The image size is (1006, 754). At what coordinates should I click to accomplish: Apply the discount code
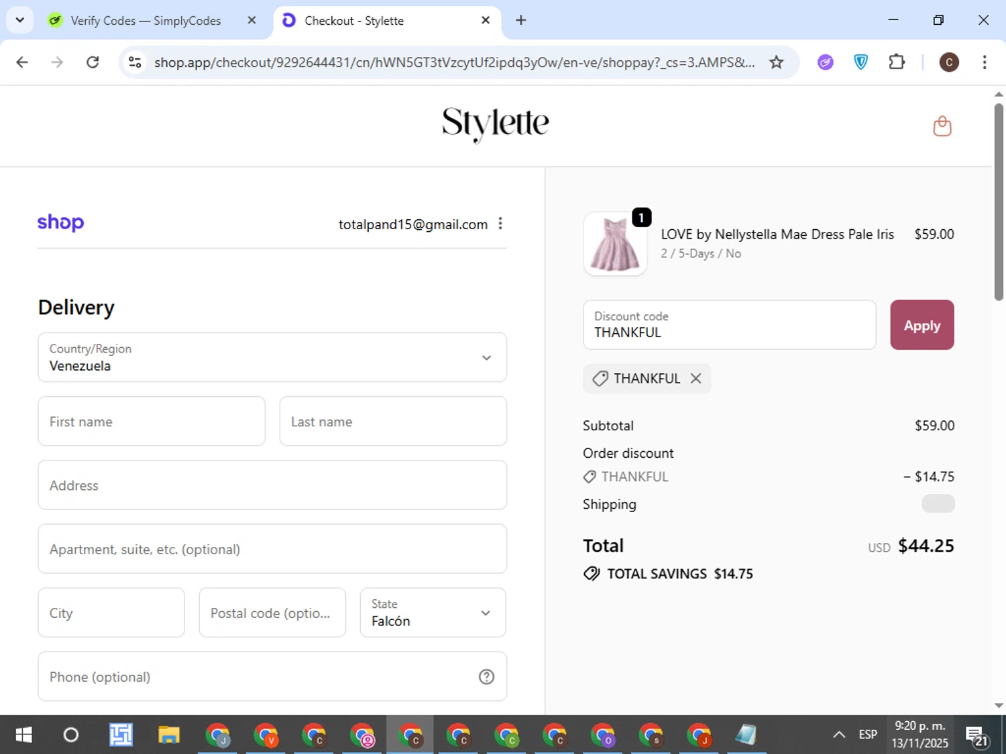pyautogui.click(x=921, y=325)
